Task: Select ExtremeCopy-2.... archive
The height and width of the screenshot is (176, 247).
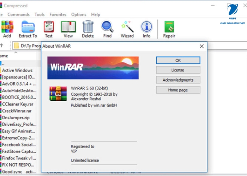Action: click(x=18, y=138)
